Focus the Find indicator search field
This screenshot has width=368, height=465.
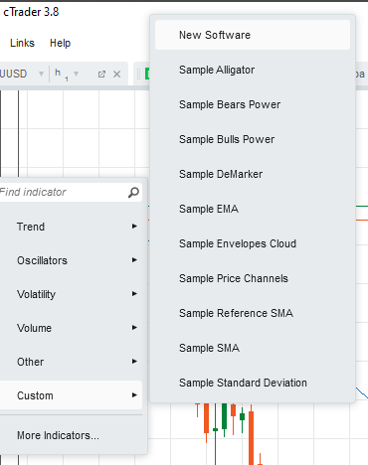pos(65,192)
